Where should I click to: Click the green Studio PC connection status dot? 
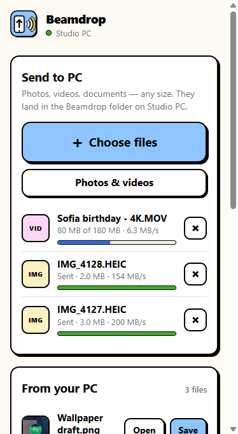[48, 33]
